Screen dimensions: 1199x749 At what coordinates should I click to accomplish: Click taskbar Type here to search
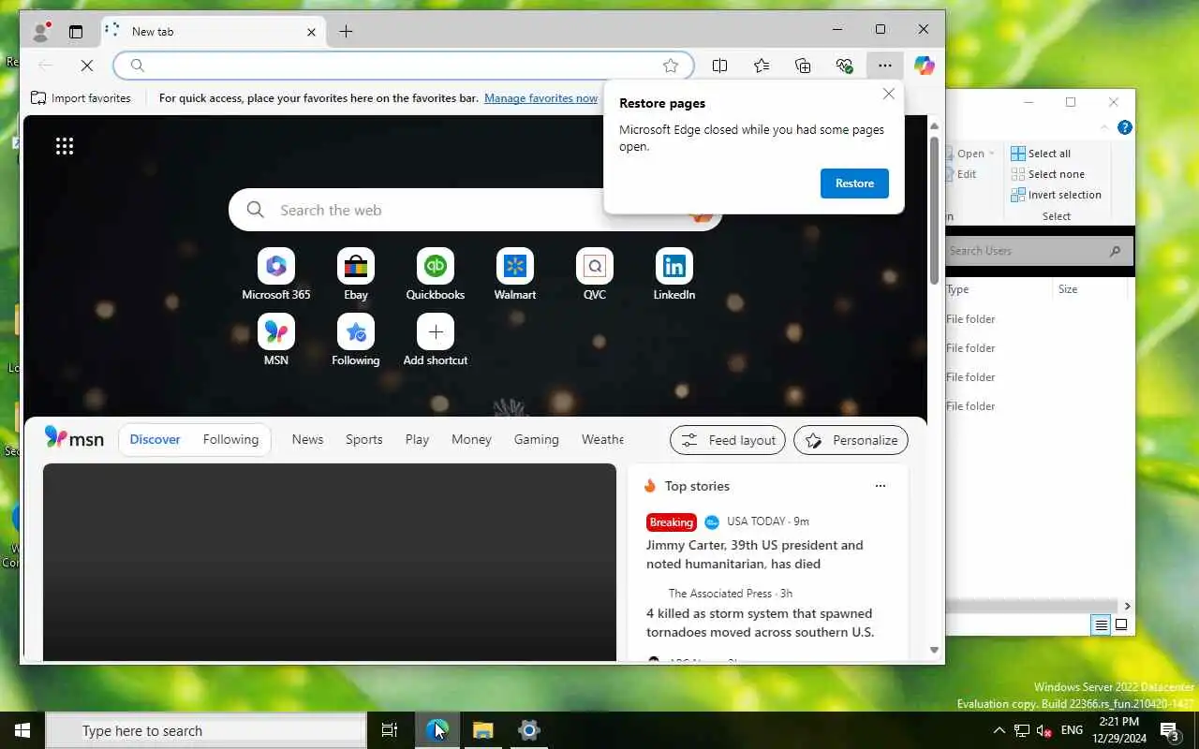pyautogui.click(x=206, y=731)
